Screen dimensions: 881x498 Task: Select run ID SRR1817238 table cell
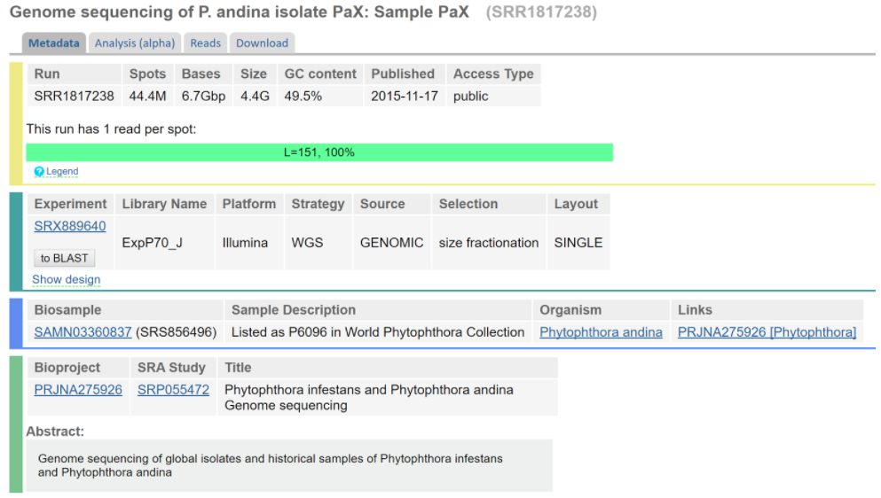75,96
